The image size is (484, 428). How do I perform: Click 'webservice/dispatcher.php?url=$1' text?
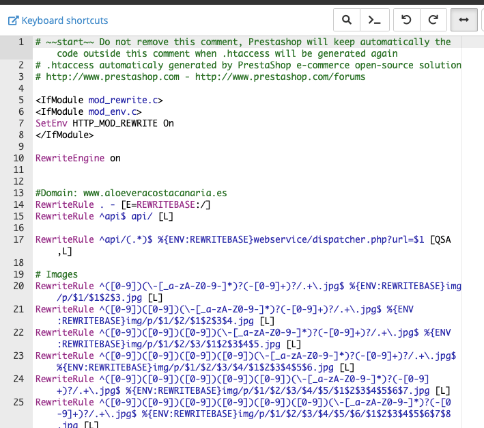tap(339, 239)
